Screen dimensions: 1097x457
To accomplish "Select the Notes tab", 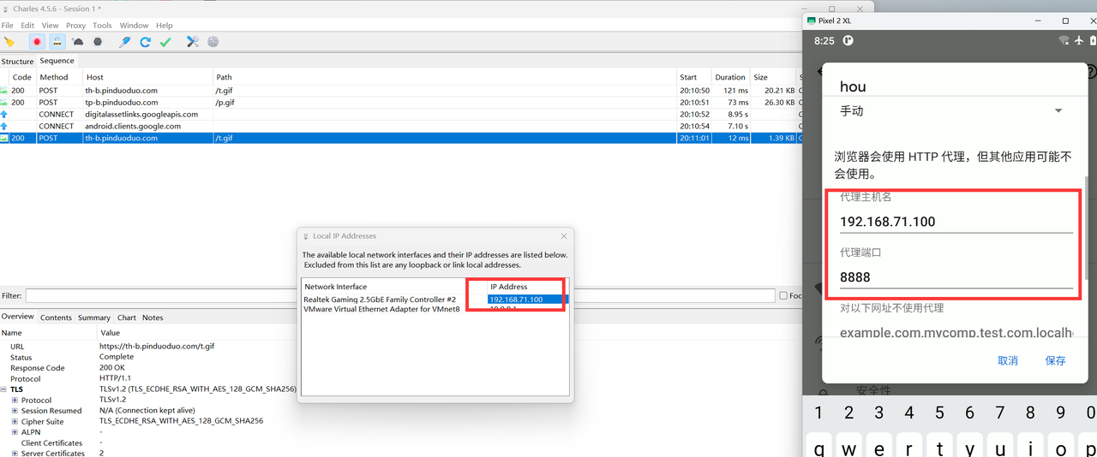I will 153,318.
